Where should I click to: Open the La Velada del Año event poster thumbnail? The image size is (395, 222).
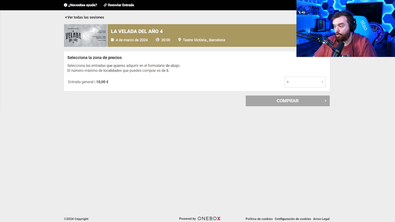[x=86, y=35]
